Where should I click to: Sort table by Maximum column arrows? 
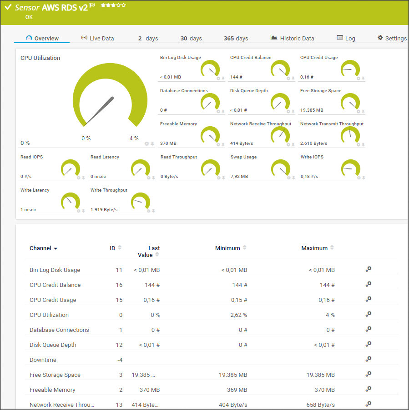pos(332,248)
